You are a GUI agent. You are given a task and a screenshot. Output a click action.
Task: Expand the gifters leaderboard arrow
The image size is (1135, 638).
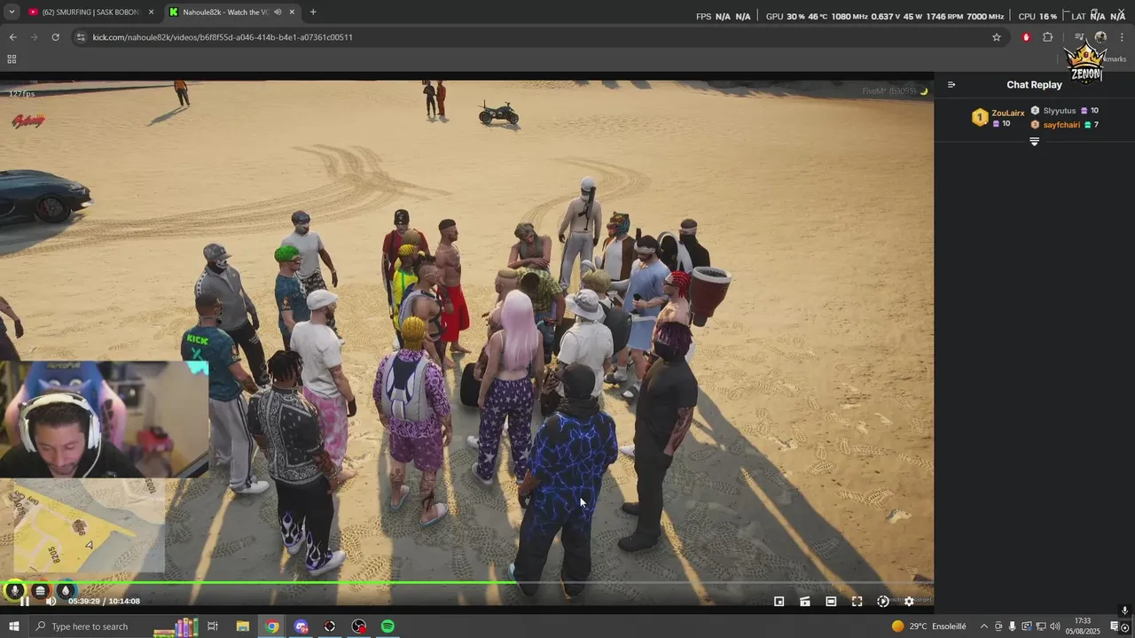(1034, 142)
